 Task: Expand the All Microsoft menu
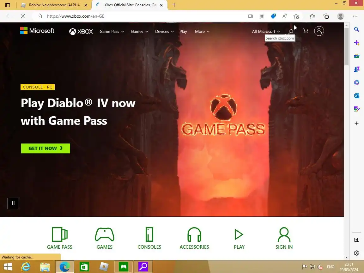coord(266,31)
